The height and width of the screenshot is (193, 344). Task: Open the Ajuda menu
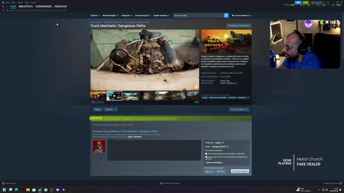click(x=33, y=2)
